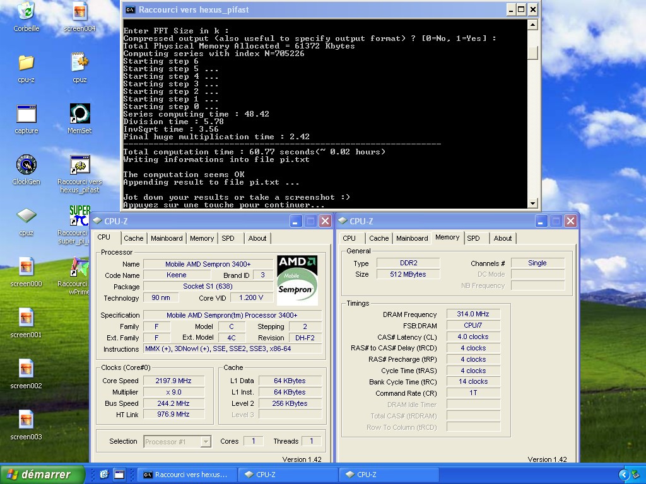Activate Raccourci vers hexus taskbar button
The width and height of the screenshot is (646, 484).
(187, 475)
